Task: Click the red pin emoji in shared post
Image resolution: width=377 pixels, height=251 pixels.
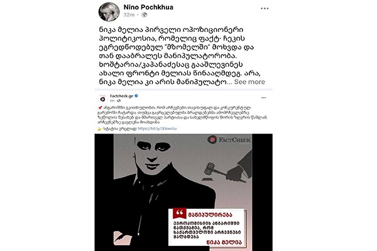Action: [100, 108]
